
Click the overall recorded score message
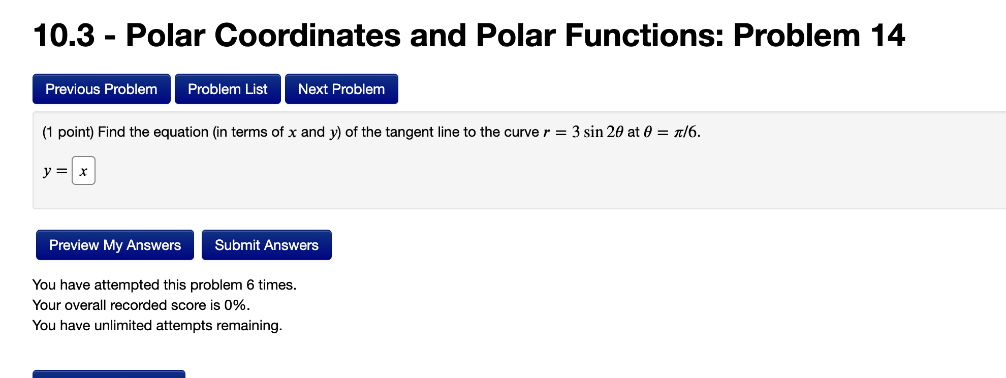click(141, 305)
